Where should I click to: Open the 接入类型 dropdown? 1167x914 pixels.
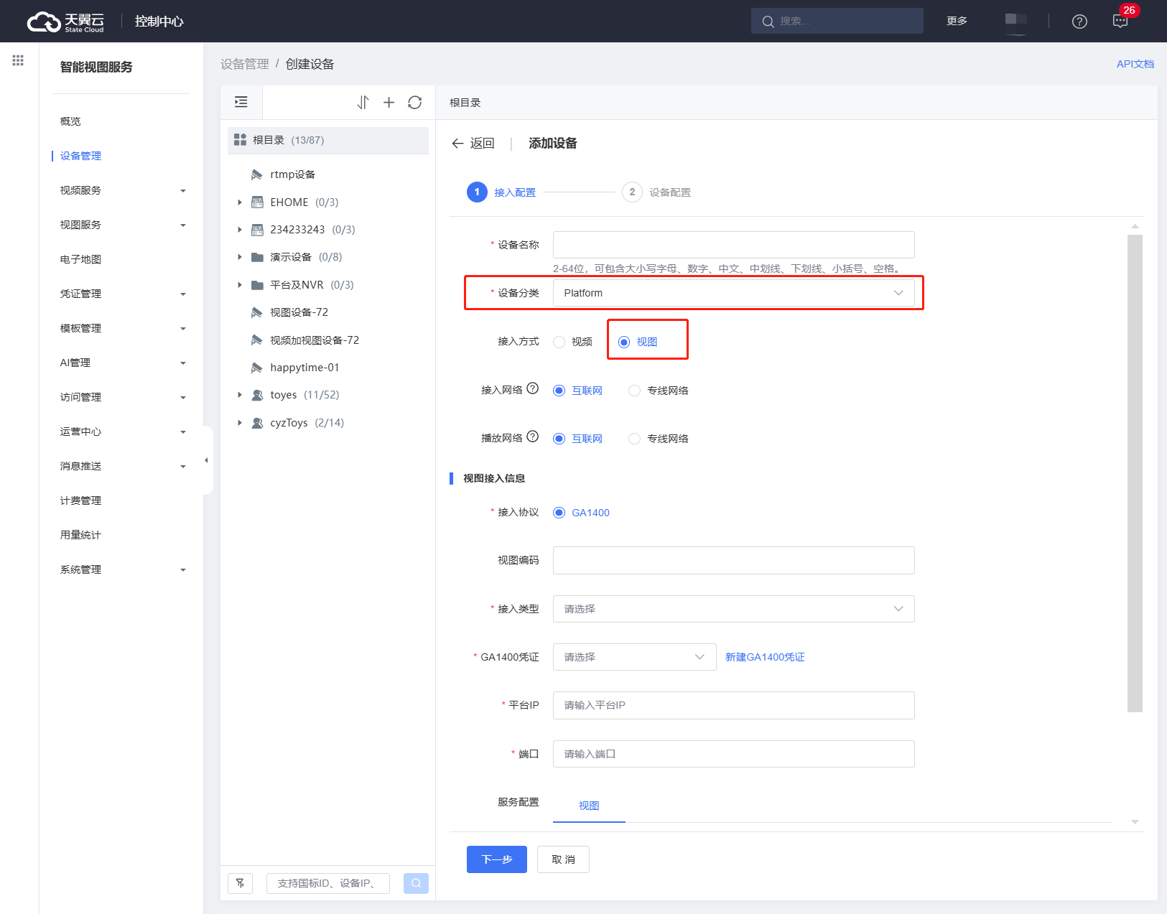[x=733, y=609]
